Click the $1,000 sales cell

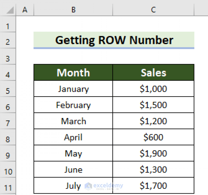[x=153, y=89]
